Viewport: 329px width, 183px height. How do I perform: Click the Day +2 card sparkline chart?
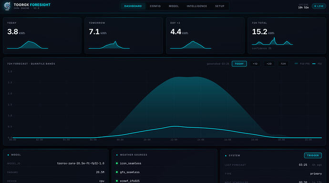(191, 45)
